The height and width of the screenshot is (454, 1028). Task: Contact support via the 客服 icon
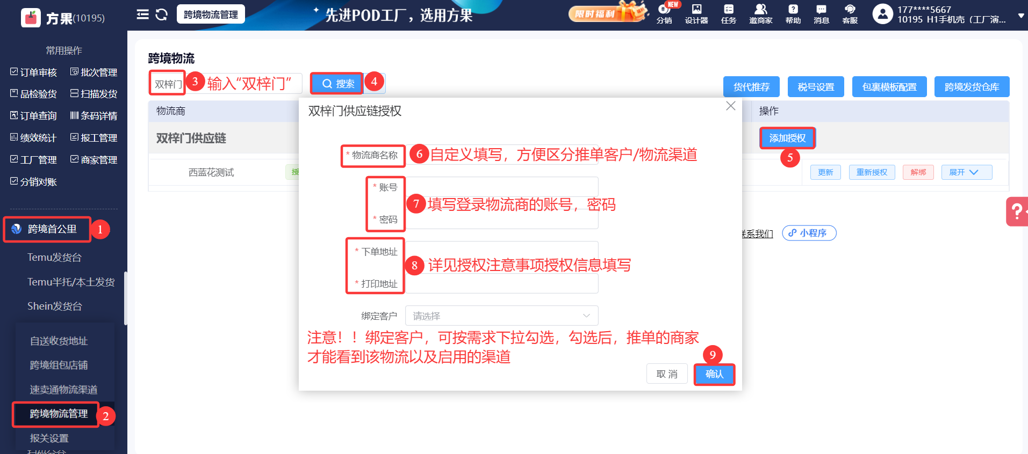(x=850, y=14)
